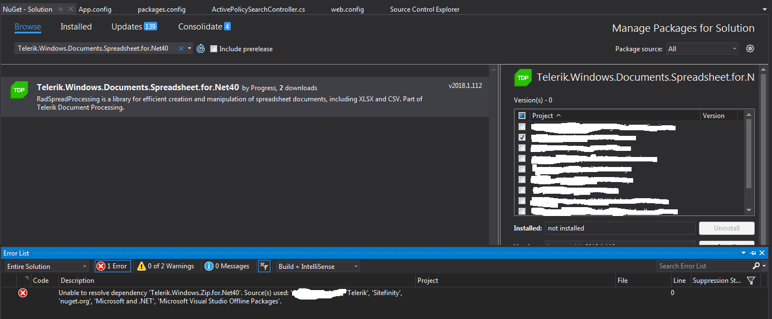Image resolution: width=772 pixels, height=319 pixels.
Task: Uncheck the checked project in the project list
Action: [x=522, y=137]
